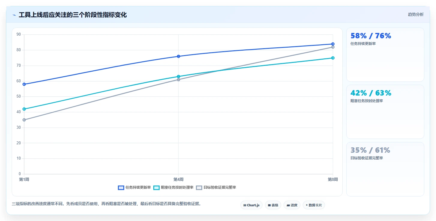Screen dimensions: 436x221
Task: Click the blue data point at 第1周
Action: click(24, 84)
